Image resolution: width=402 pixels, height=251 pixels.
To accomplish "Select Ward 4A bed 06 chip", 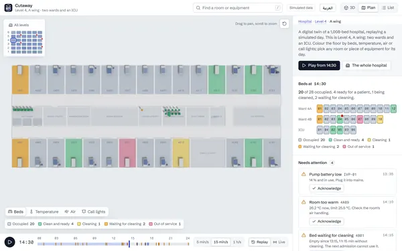I will click(353, 108).
